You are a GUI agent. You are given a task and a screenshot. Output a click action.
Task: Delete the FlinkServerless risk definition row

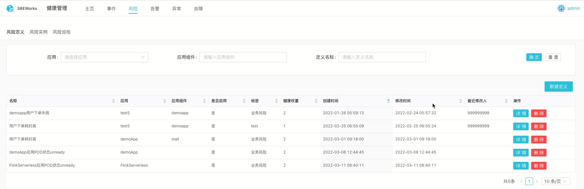click(x=539, y=166)
